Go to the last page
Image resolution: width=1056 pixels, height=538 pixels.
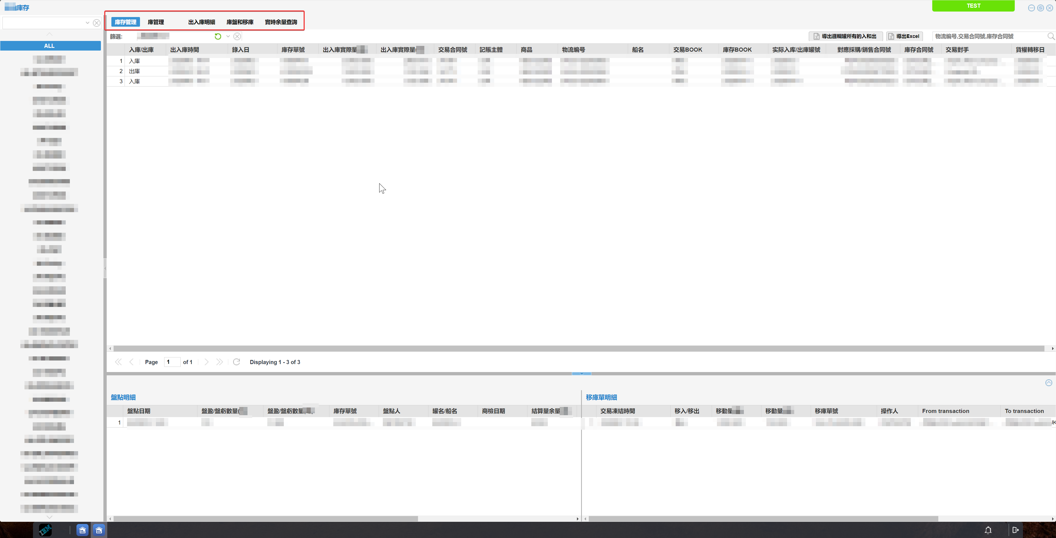coord(219,362)
